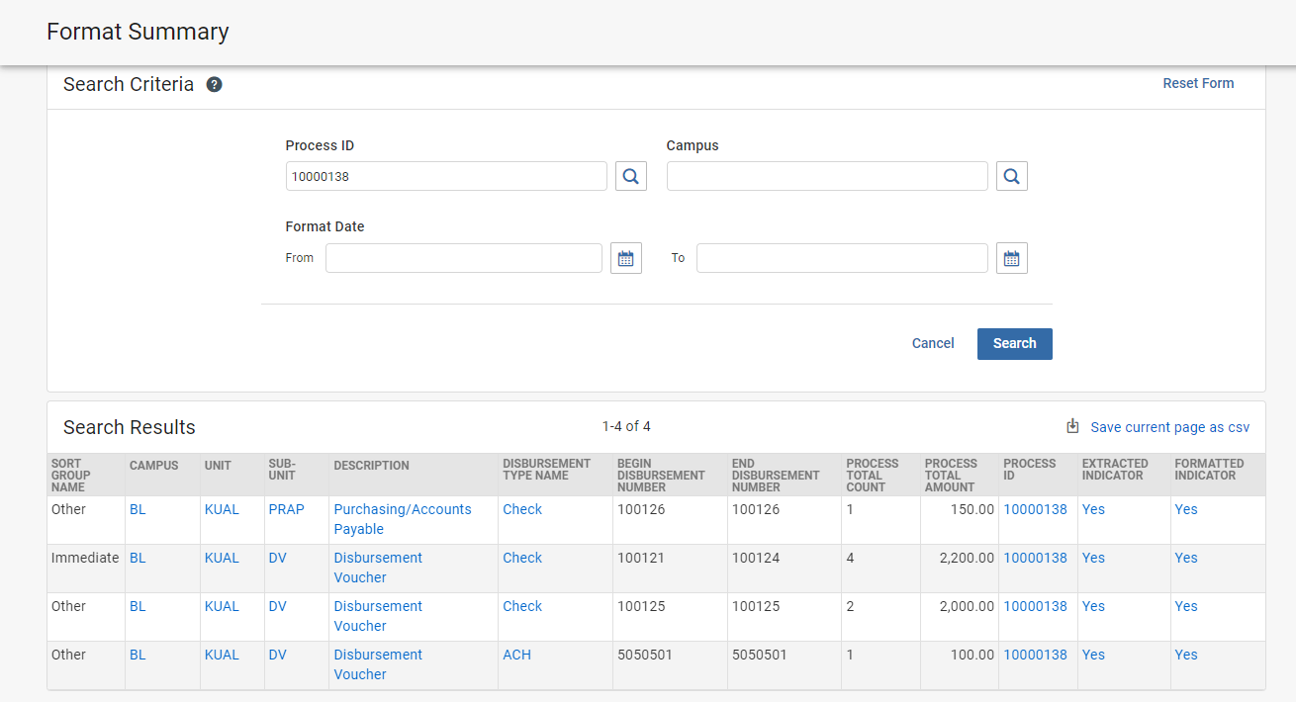This screenshot has width=1296, height=702.
Task: Click the ACH disbursement type link
Action: point(516,656)
